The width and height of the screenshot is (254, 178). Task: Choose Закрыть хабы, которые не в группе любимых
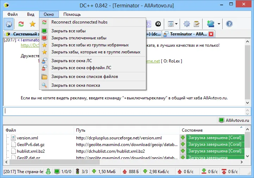pos(93,52)
